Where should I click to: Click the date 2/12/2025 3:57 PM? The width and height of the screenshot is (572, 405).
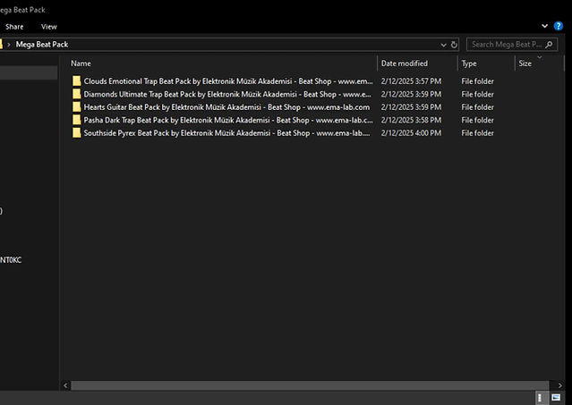[x=411, y=80]
